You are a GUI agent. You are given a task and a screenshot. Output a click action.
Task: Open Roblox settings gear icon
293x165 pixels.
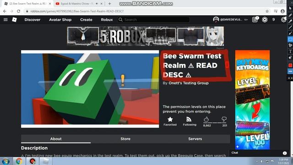283,19
